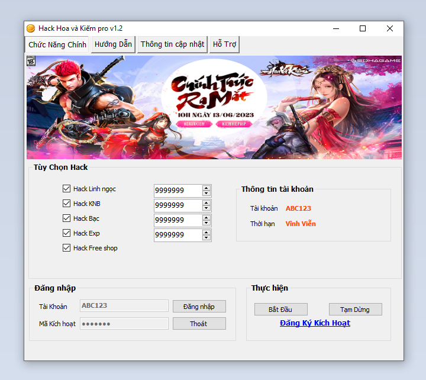Toggle the Hack Exp checkbox

click(66, 233)
